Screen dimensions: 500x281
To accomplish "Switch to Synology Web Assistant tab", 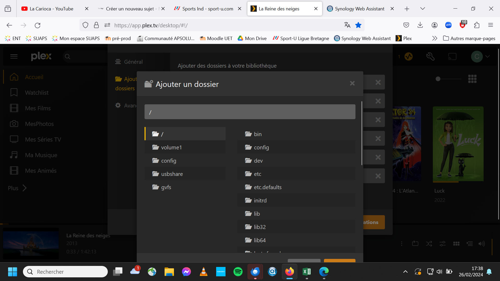I will coord(360,9).
